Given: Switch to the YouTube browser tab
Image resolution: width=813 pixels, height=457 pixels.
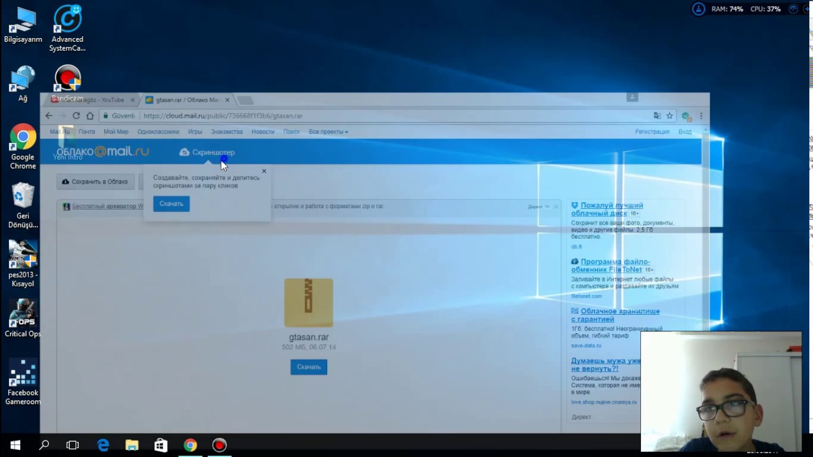Looking at the screenshot, I should [92, 100].
